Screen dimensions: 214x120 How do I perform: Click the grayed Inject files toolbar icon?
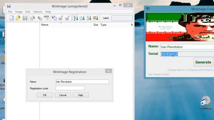click(40, 18)
